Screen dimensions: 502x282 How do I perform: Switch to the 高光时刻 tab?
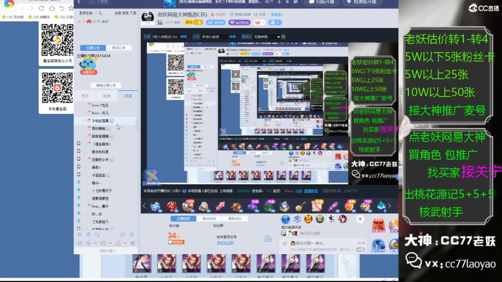click(x=209, y=219)
